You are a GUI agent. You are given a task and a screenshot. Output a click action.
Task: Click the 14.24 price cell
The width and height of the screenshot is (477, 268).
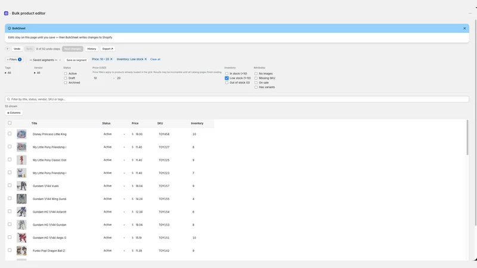tap(139, 199)
